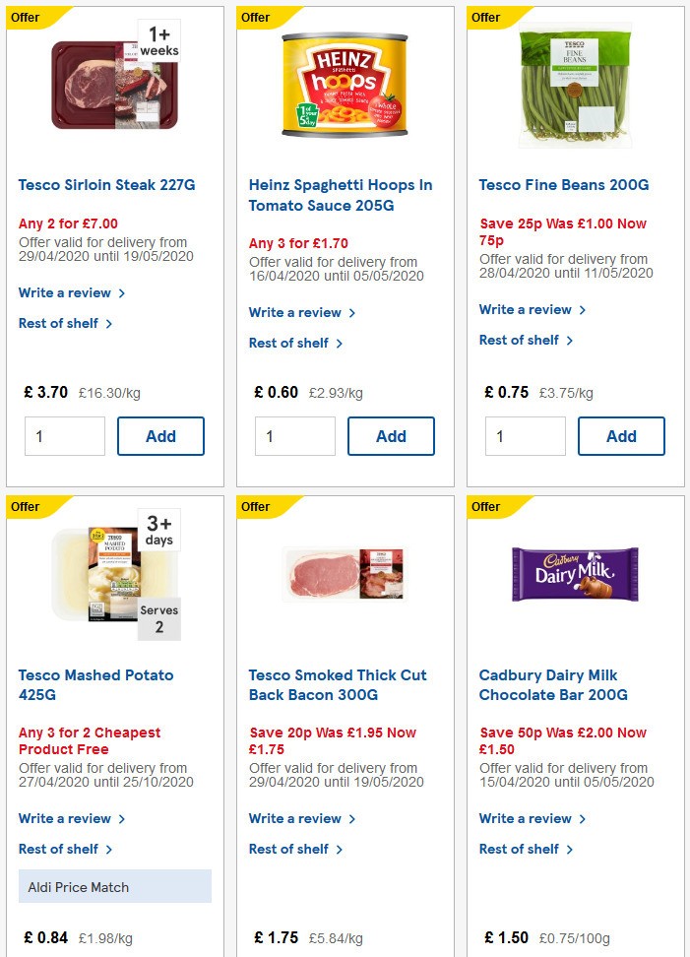View the Heinz Hoops can image
Viewport: 690px width, 957px height.
click(x=344, y=84)
